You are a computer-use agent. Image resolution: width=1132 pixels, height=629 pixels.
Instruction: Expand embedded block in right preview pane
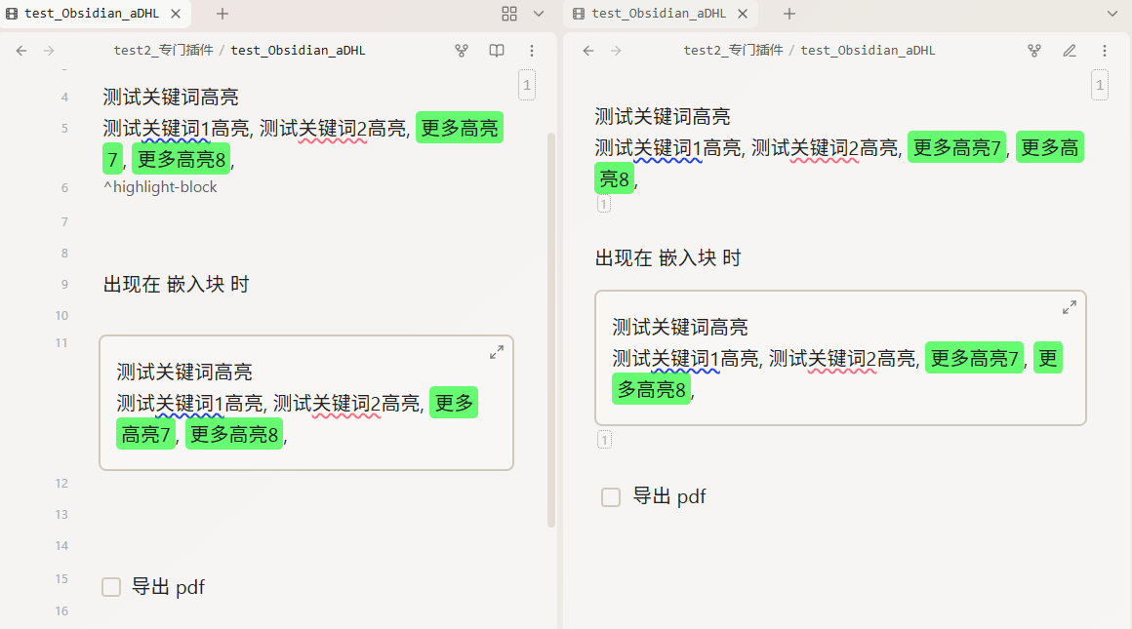pyautogui.click(x=1070, y=307)
